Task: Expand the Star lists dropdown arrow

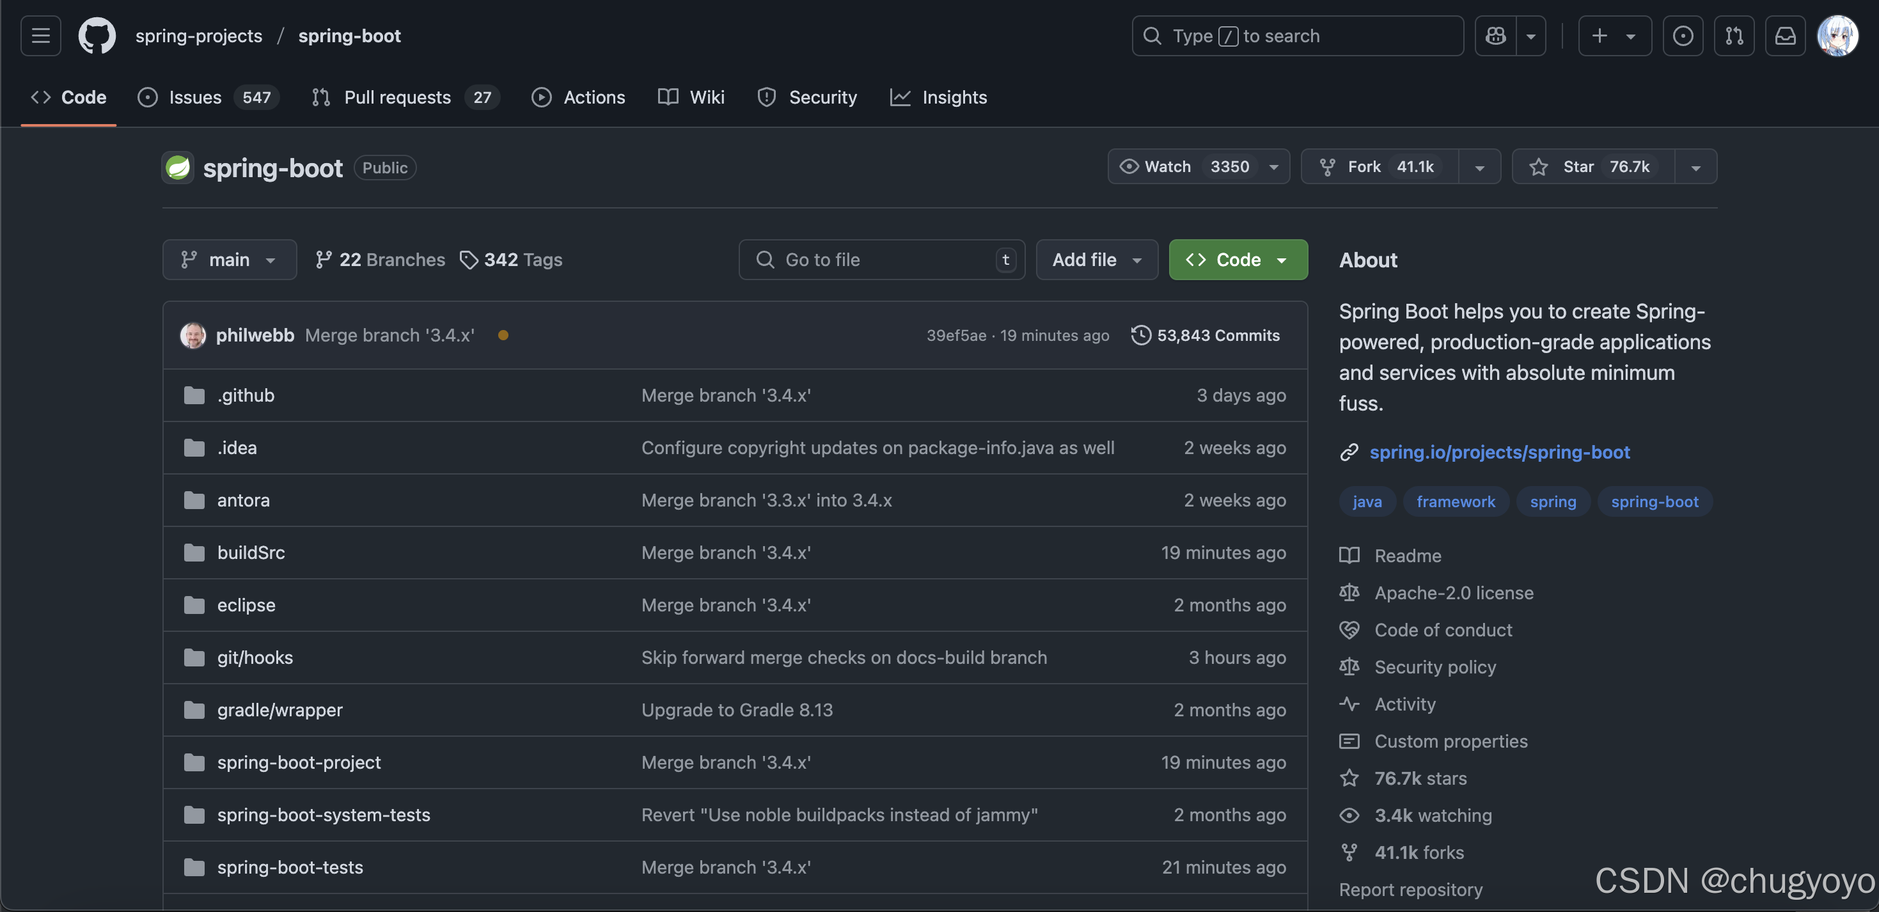Action: (1696, 168)
